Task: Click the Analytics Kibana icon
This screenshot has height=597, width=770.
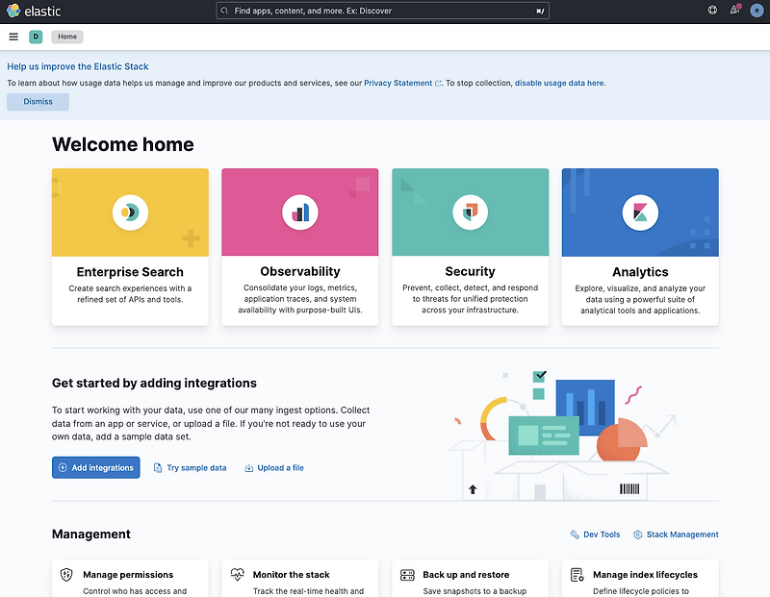Action: click(640, 212)
